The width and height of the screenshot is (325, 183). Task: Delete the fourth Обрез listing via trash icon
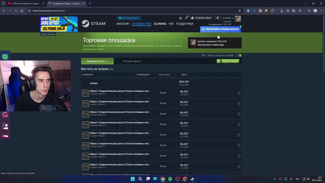tap(239, 125)
